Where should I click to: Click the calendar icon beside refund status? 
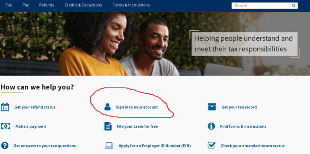point(5,107)
